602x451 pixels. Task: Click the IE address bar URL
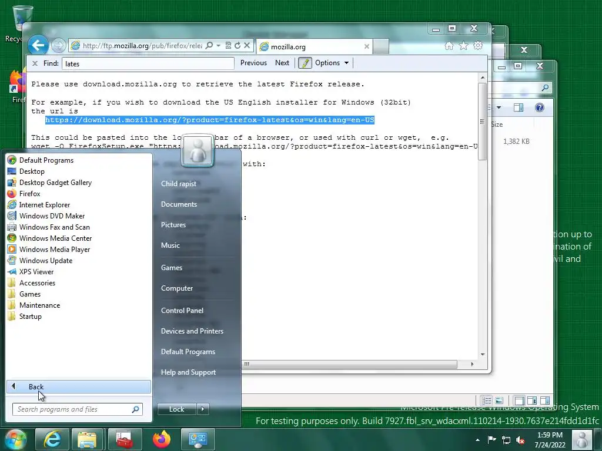pos(142,46)
